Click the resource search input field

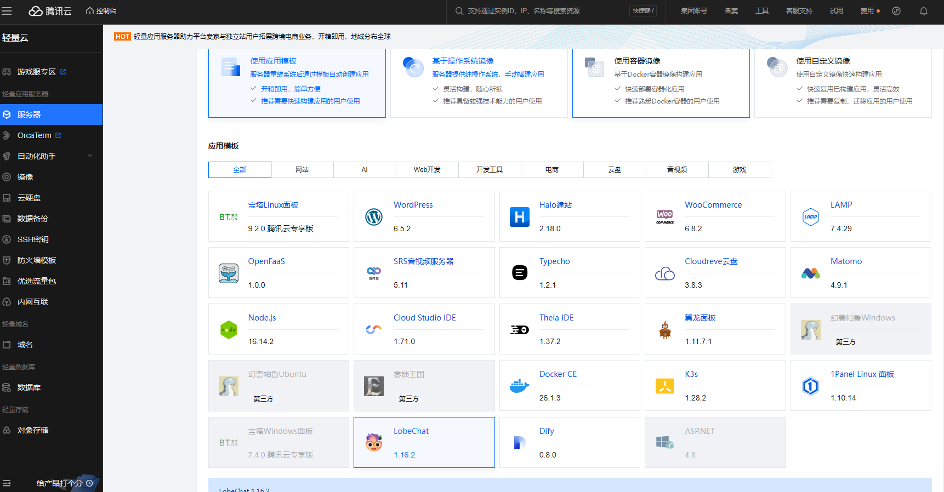point(555,11)
